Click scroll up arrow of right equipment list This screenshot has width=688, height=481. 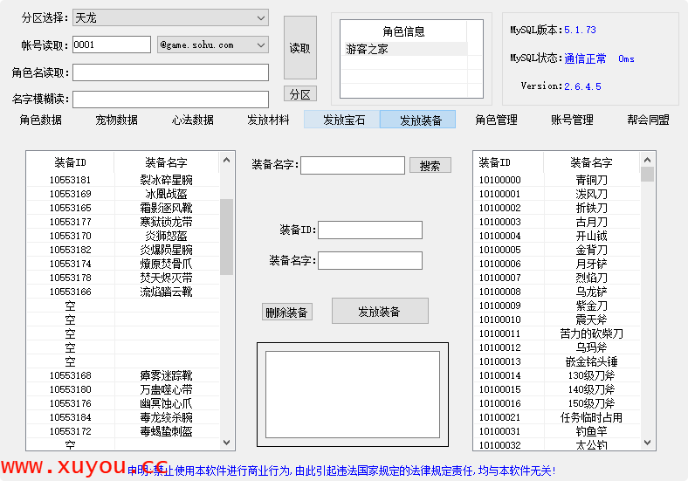[x=647, y=160]
